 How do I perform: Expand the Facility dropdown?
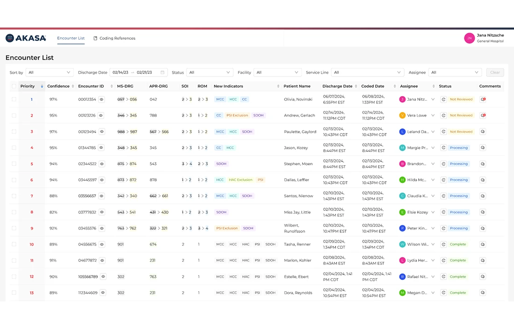(278, 72)
